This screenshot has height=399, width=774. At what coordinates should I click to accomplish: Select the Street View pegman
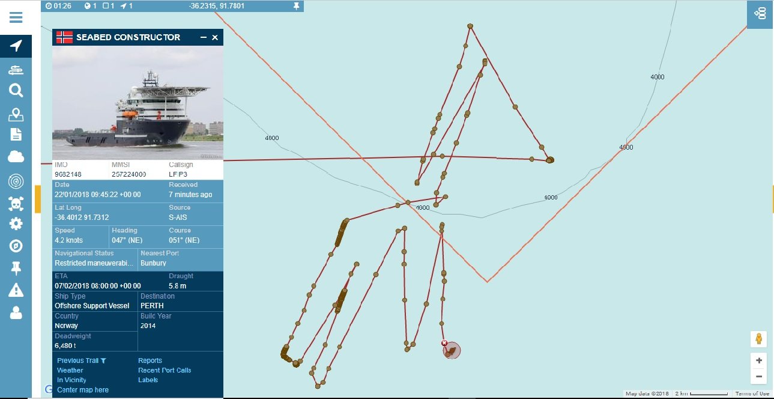pyautogui.click(x=759, y=339)
